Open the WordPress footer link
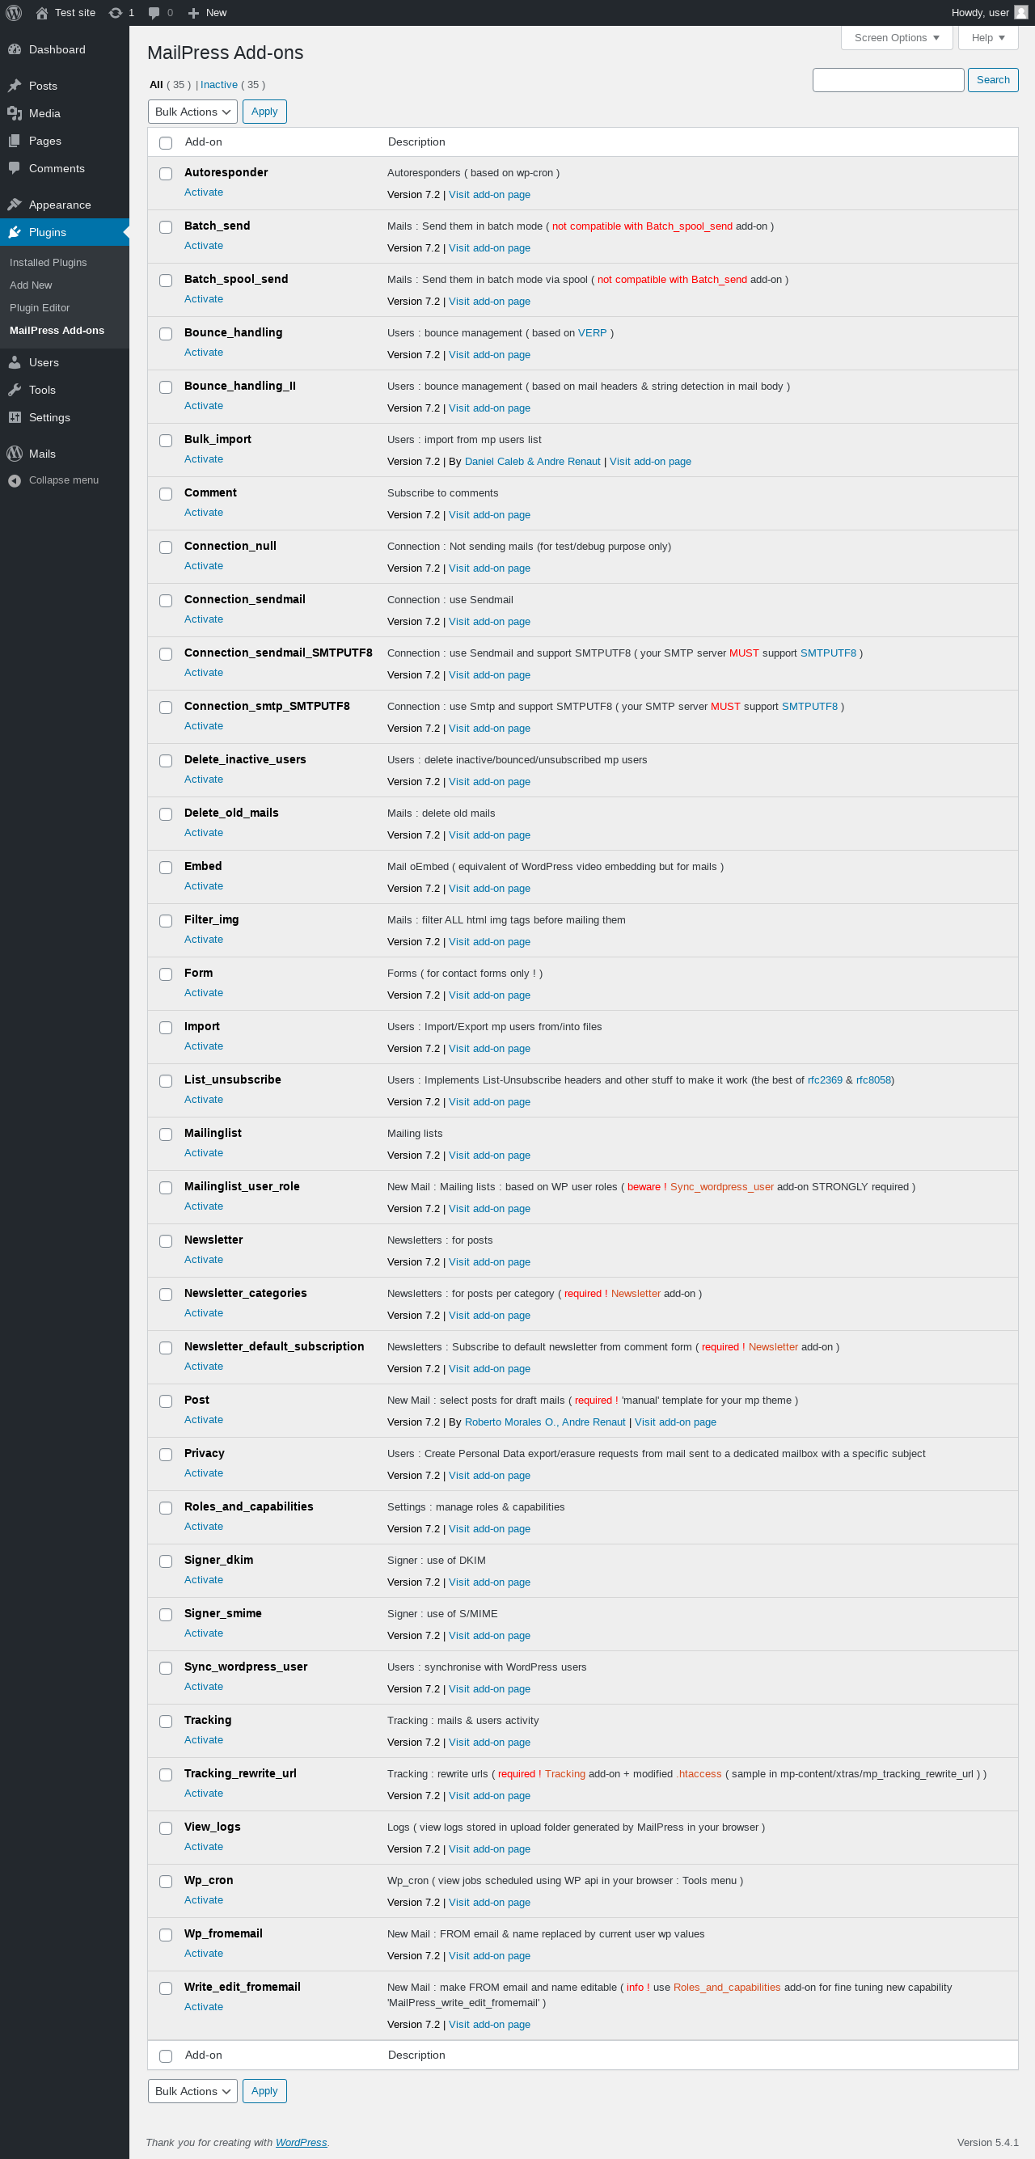The height and width of the screenshot is (2159, 1035). pos(302,2142)
